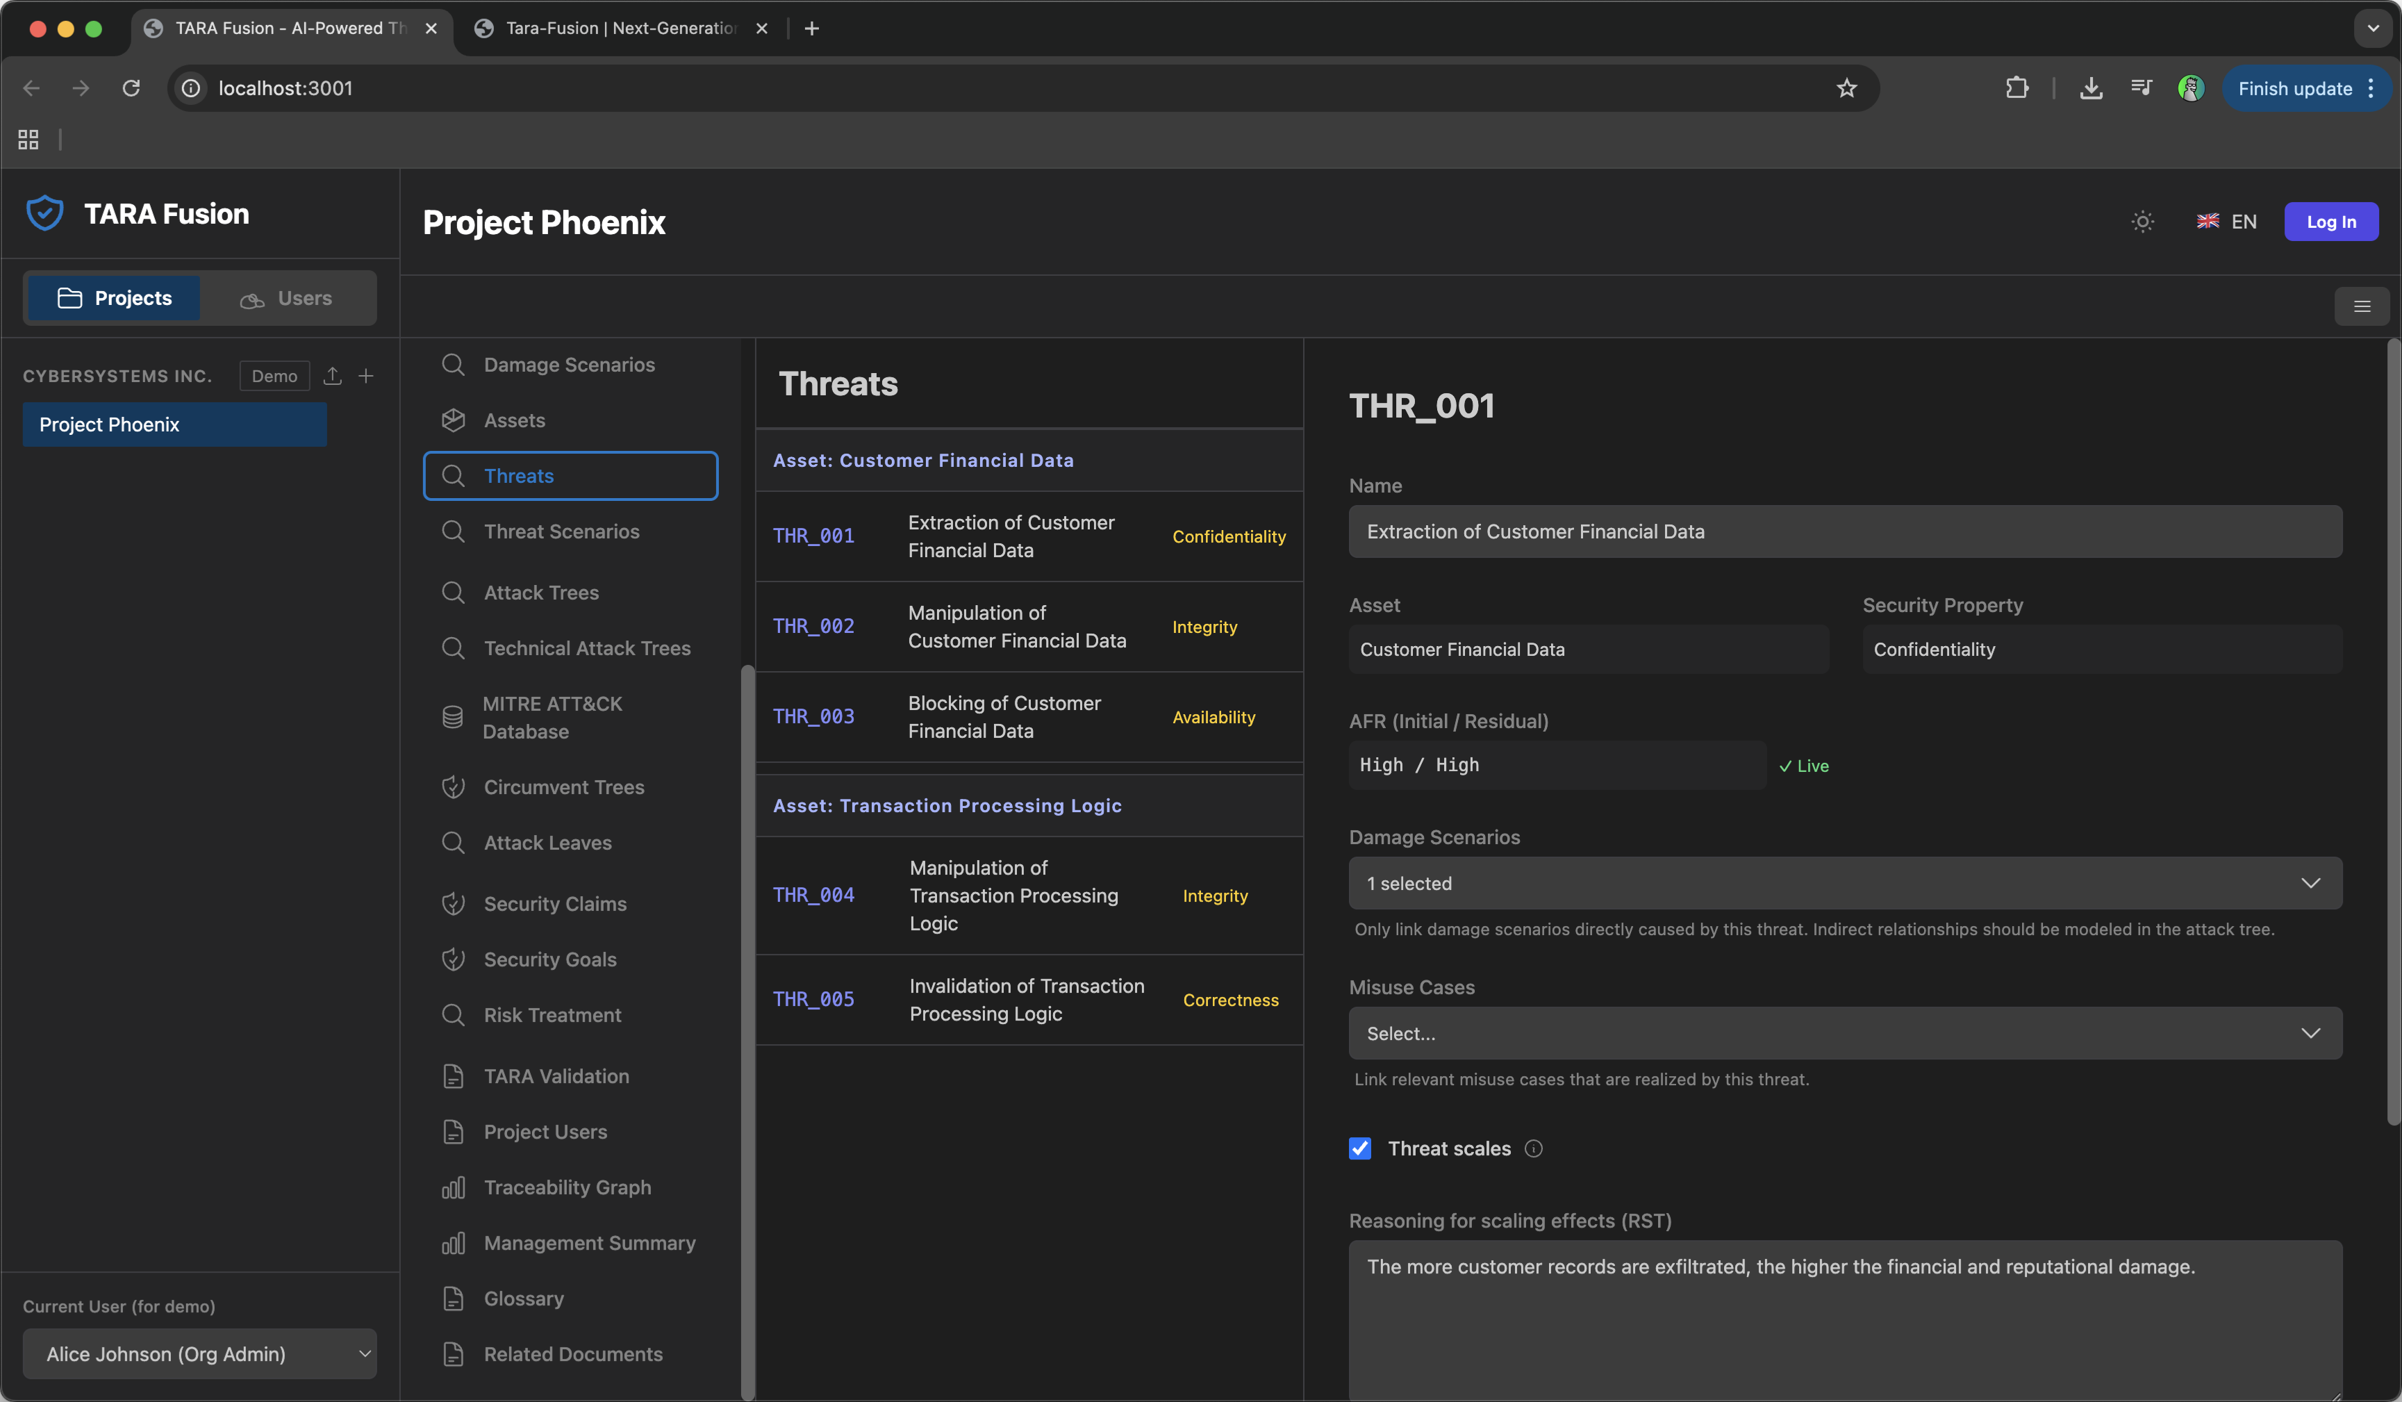Click the plus icon to add a project
The width and height of the screenshot is (2402, 1402).
366,376
